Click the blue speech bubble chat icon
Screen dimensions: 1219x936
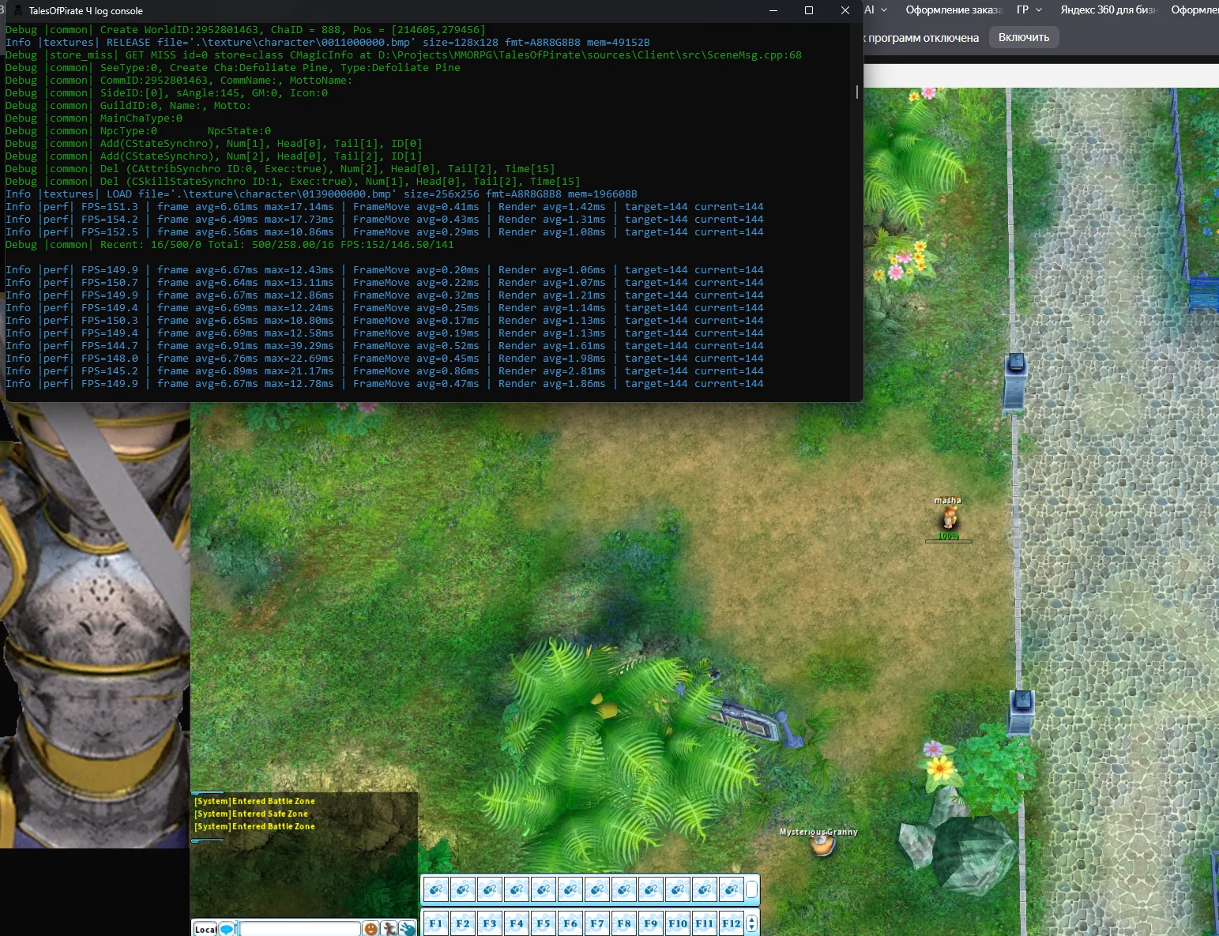tap(228, 929)
